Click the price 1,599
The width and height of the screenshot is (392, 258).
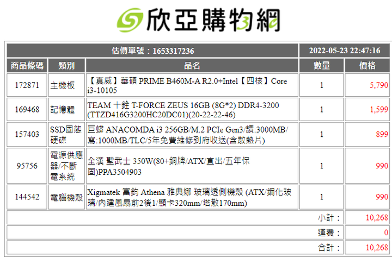[x=379, y=109]
